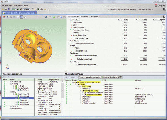Select the Shakeout process step
The width and height of the screenshot is (167, 120).
[87, 97]
